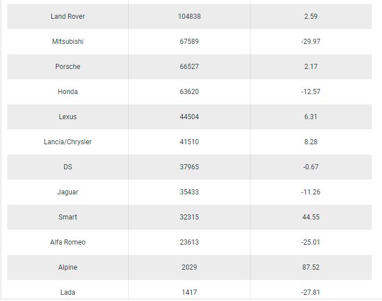382x301 pixels.
Task: Select Alpine's percentage value 87.52
Action: click(311, 267)
